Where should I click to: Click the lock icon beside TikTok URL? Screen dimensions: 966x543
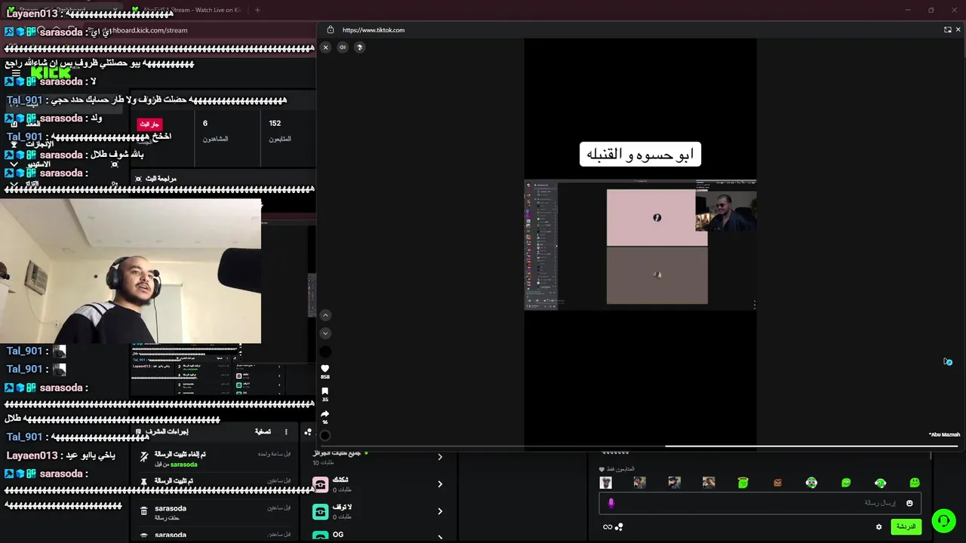(x=331, y=30)
